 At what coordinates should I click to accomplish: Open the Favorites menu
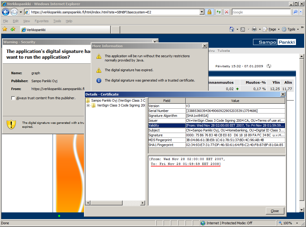[42, 21]
